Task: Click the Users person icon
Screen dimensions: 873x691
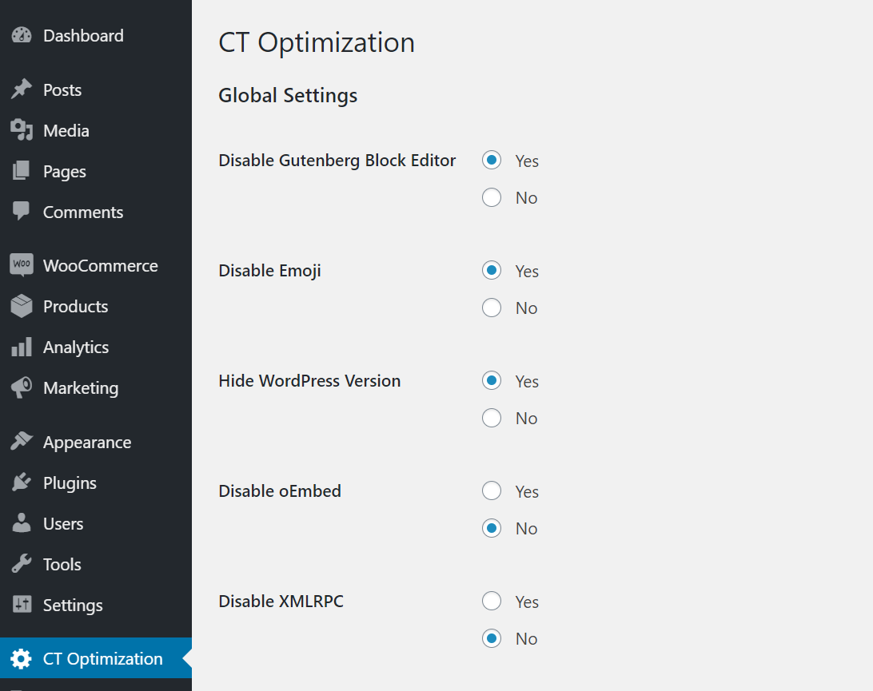Action: click(22, 523)
